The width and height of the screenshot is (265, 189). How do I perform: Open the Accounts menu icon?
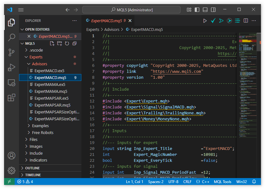(x=11, y=156)
